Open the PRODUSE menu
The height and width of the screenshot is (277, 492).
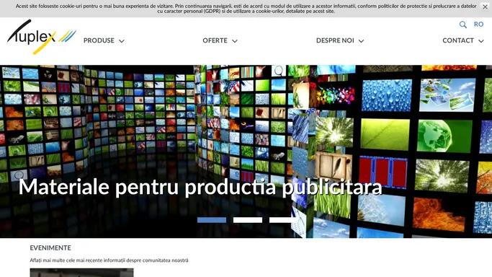click(99, 40)
